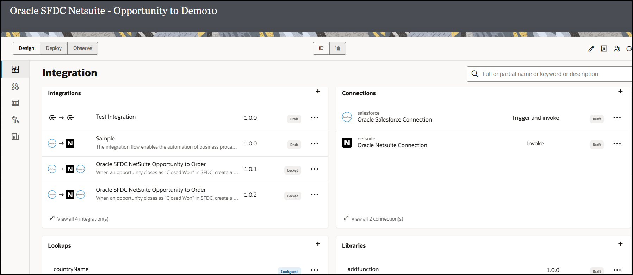Click the Libraries panel heading
633x275 pixels.
coord(354,245)
